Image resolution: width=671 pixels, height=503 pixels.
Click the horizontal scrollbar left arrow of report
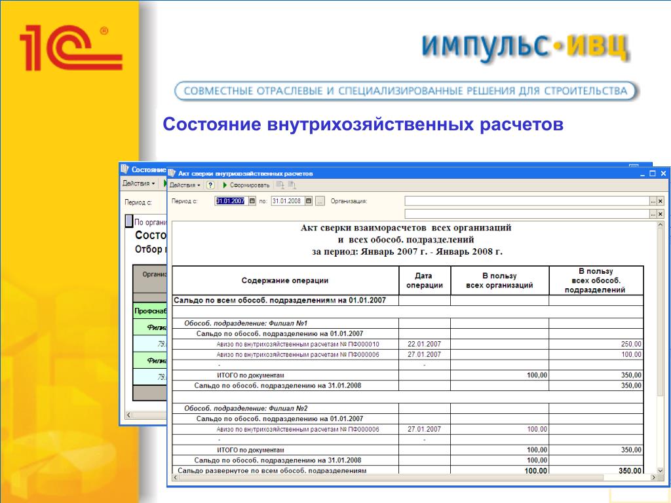pos(175,477)
